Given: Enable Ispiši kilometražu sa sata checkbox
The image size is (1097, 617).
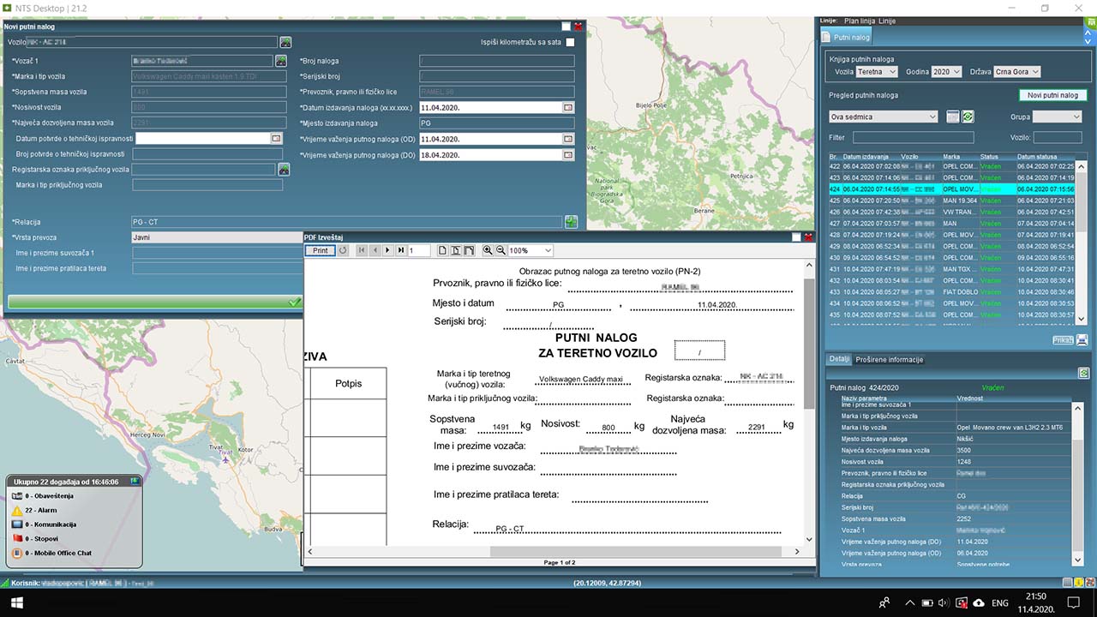Looking at the screenshot, I should click(570, 42).
